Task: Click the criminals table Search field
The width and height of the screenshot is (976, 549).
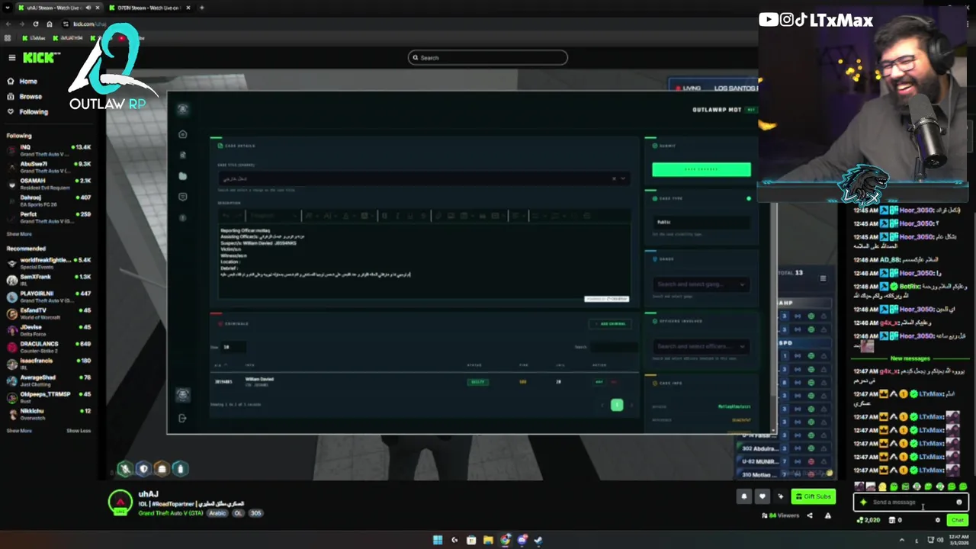Action: [614, 347]
